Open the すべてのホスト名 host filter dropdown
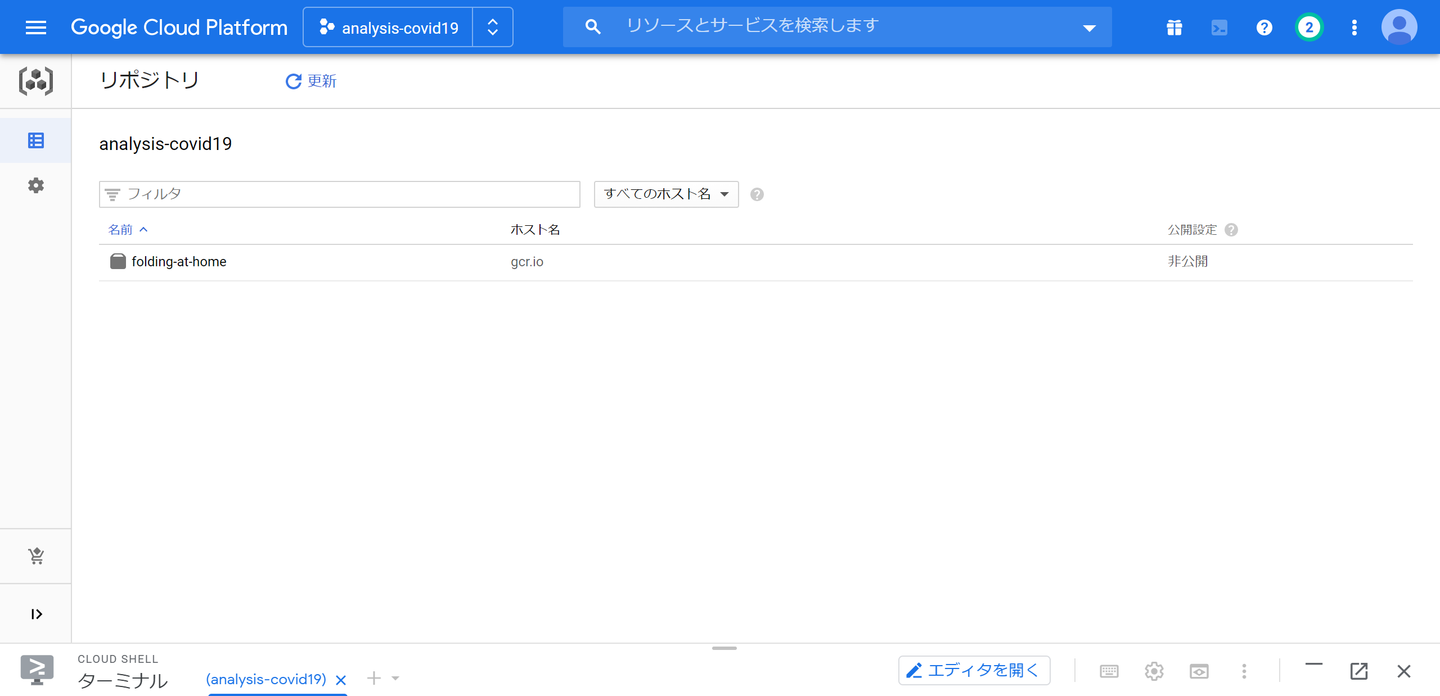 pos(666,194)
